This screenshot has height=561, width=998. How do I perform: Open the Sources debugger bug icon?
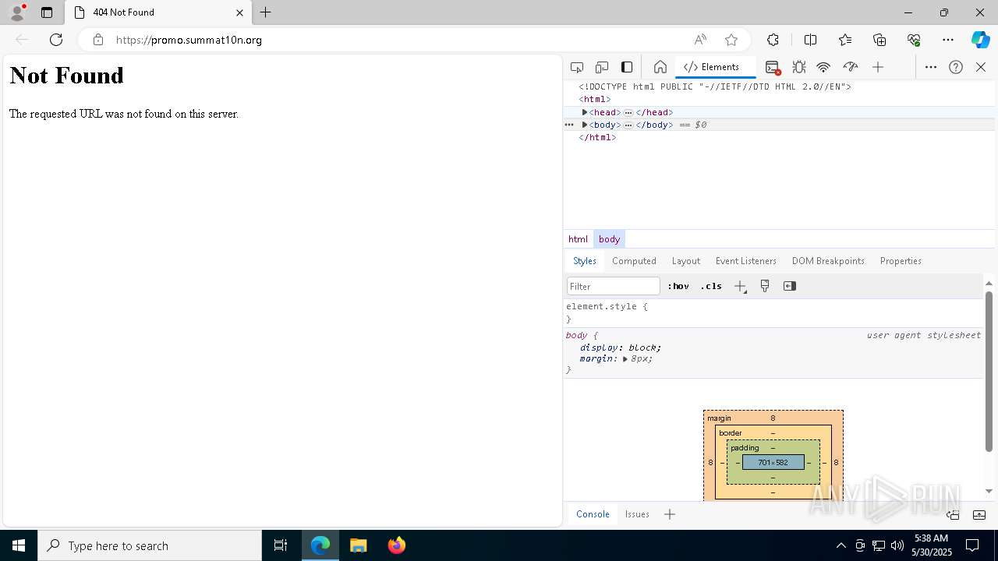tap(798, 67)
